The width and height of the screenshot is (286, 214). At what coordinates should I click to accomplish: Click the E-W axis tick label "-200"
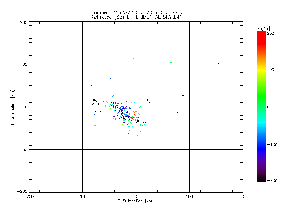[29, 197]
